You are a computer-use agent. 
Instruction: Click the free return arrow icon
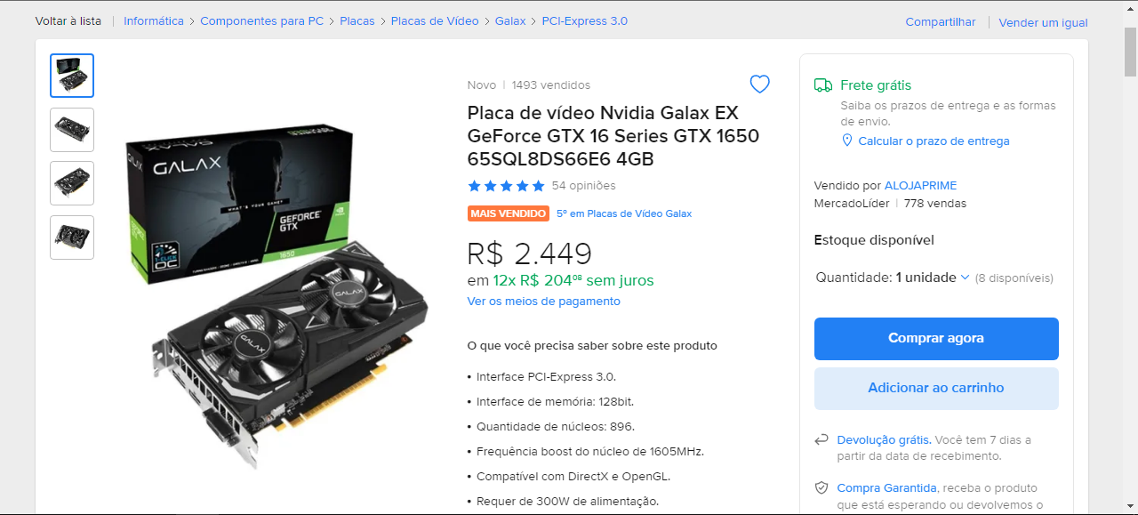point(821,440)
